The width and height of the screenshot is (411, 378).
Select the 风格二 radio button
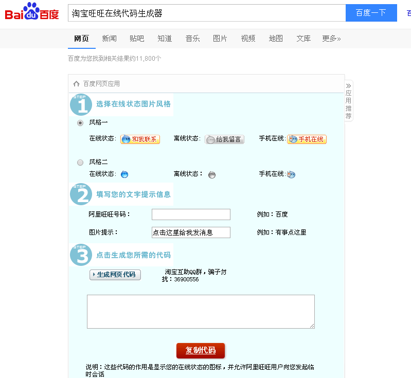[x=80, y=163]
